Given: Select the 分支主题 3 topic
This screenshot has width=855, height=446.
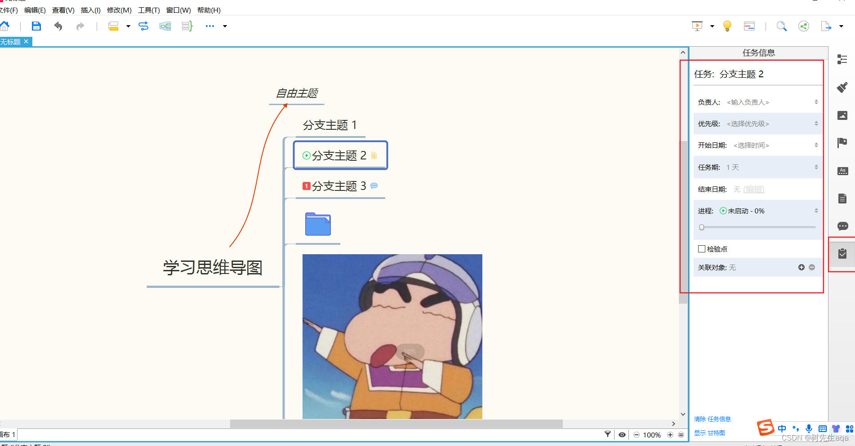Looking at the screenshot, I should tap(339, 185).
